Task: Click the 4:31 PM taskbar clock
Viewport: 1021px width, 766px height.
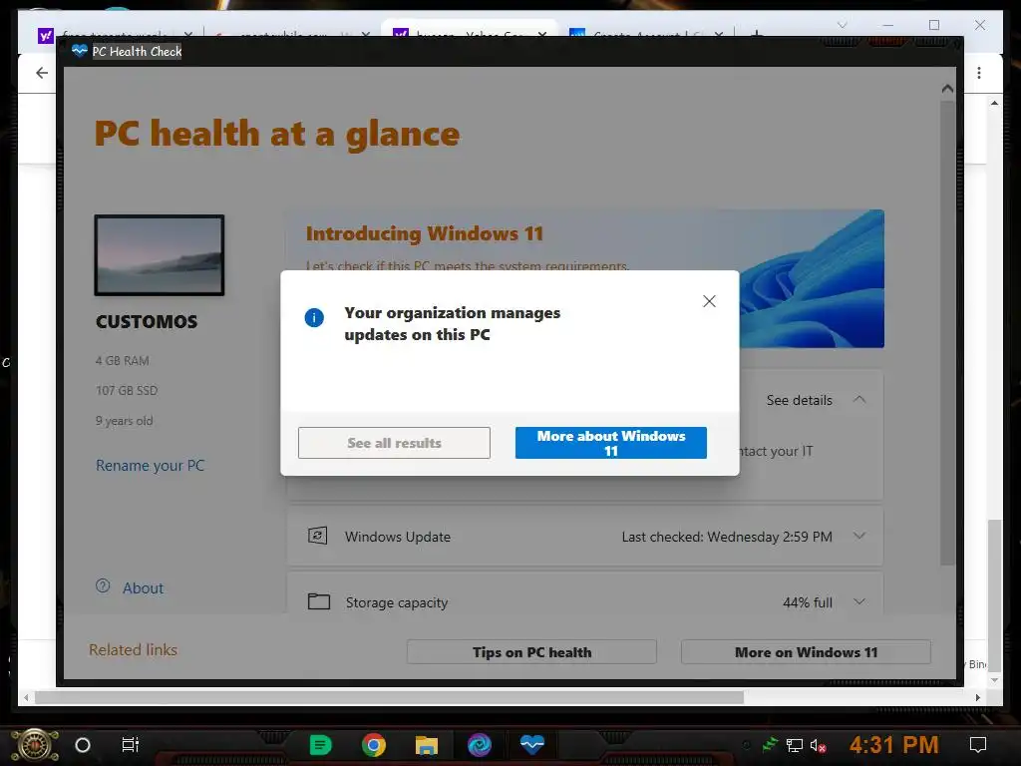Action: click(x=893, y=744)
